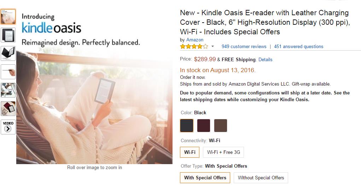This screenshot has width=361, height=185.
Task: Select Wi-Fi + Free 3G connectivity
Action: [x=223, y=152]
